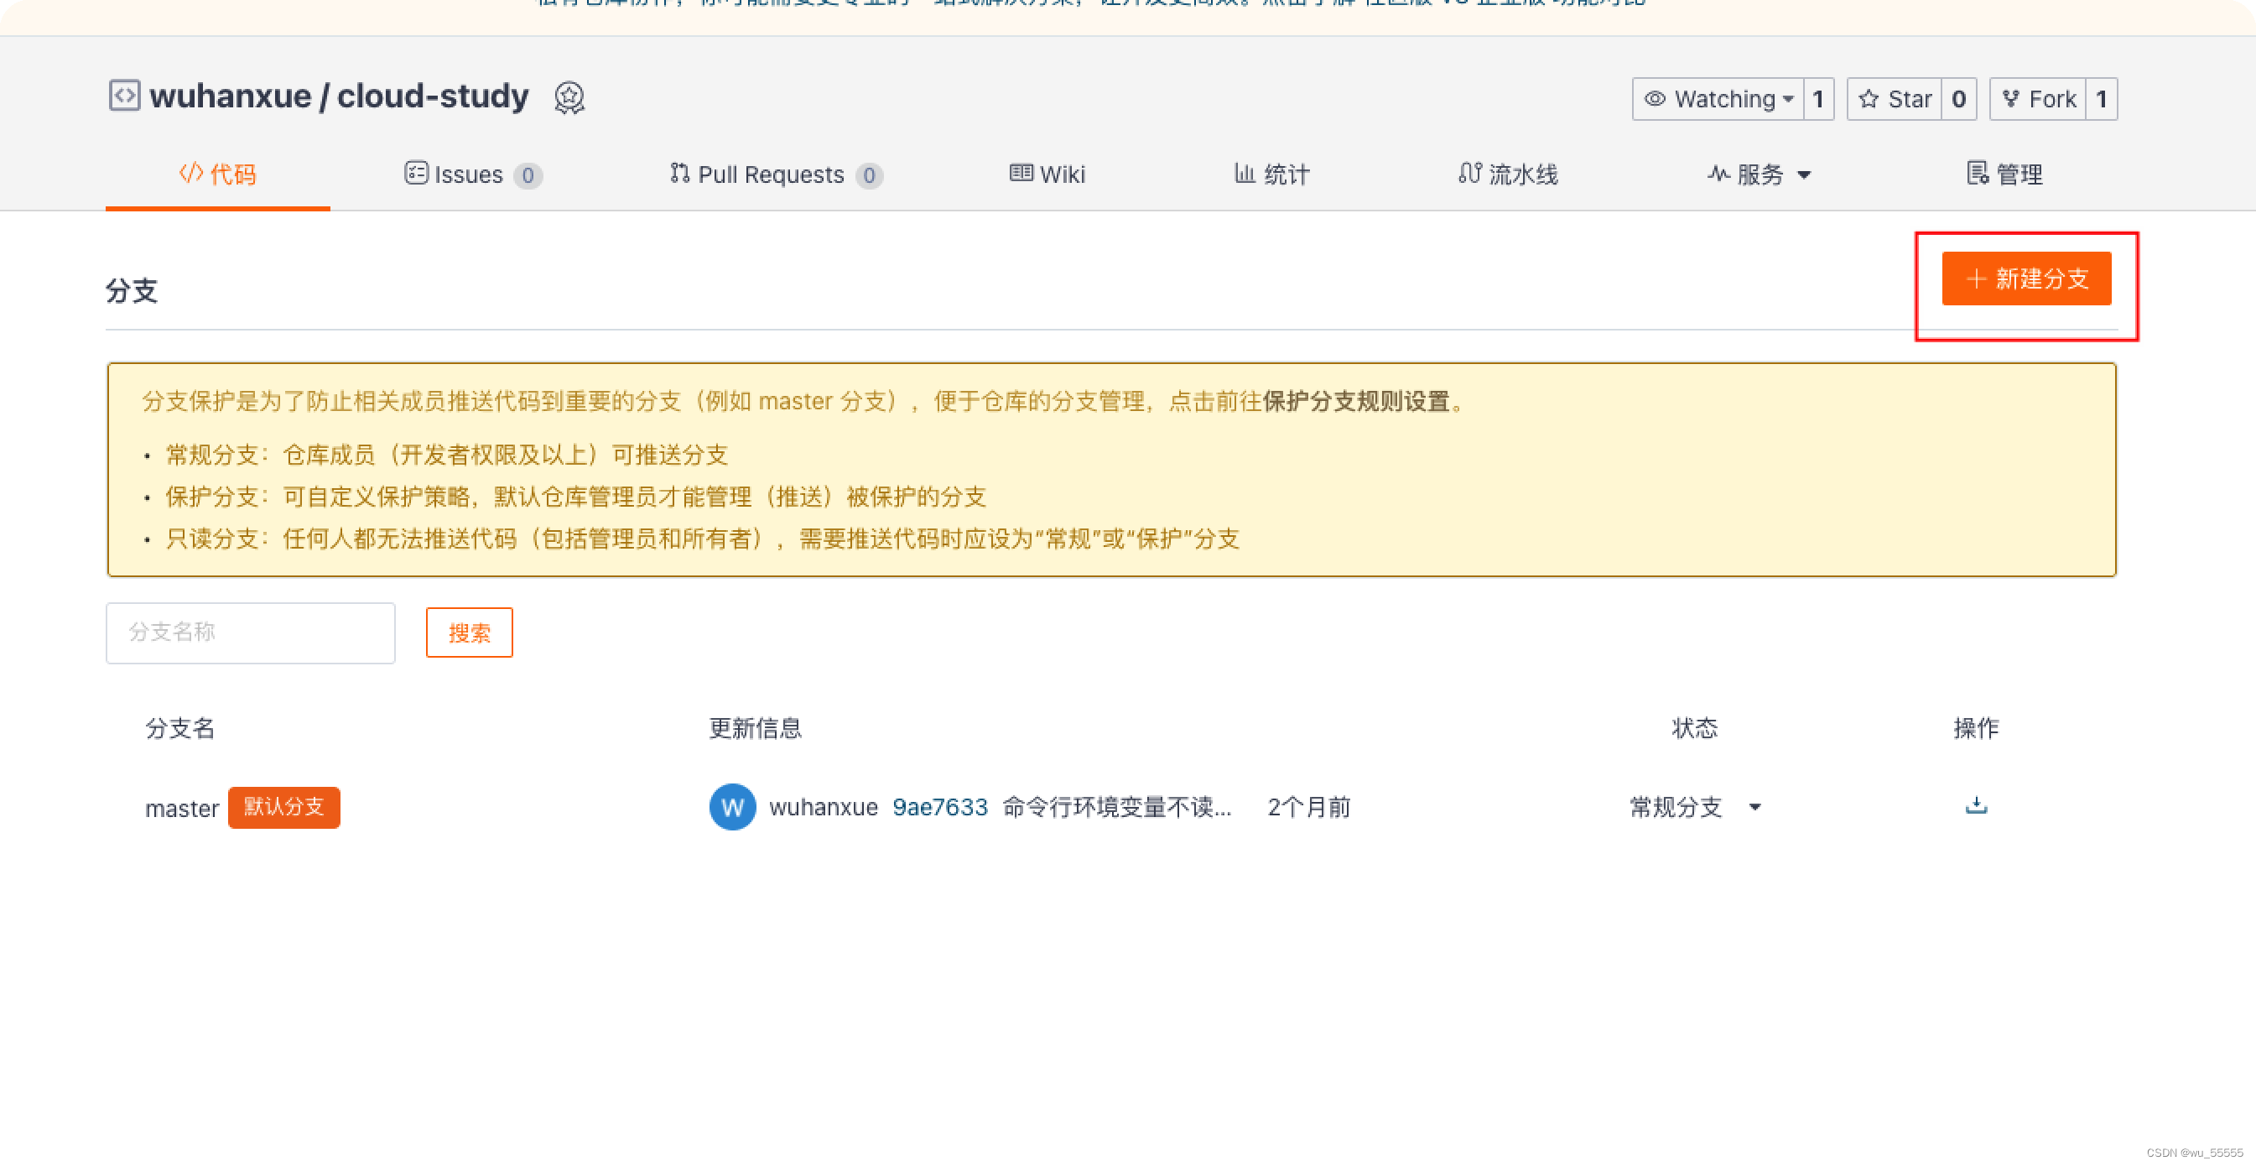Click the repository code icon beside wuhanxue
Viewport: 2256px width, 1166px height.
point(123,96)
